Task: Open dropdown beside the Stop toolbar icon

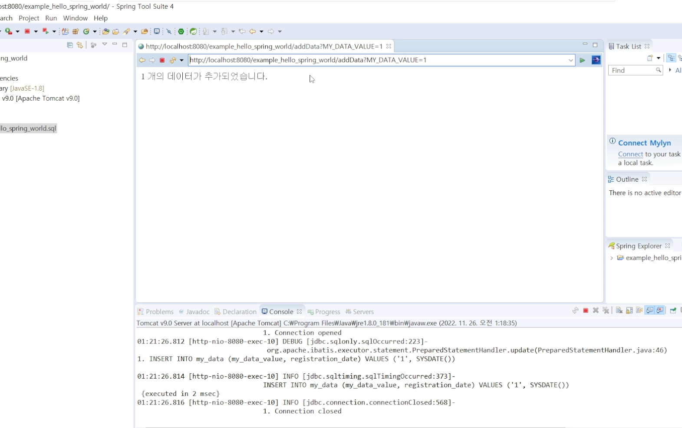Action: pos(36,31)
